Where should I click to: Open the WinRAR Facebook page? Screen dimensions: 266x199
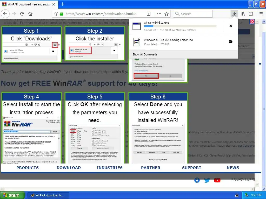[x=197, y=180]
